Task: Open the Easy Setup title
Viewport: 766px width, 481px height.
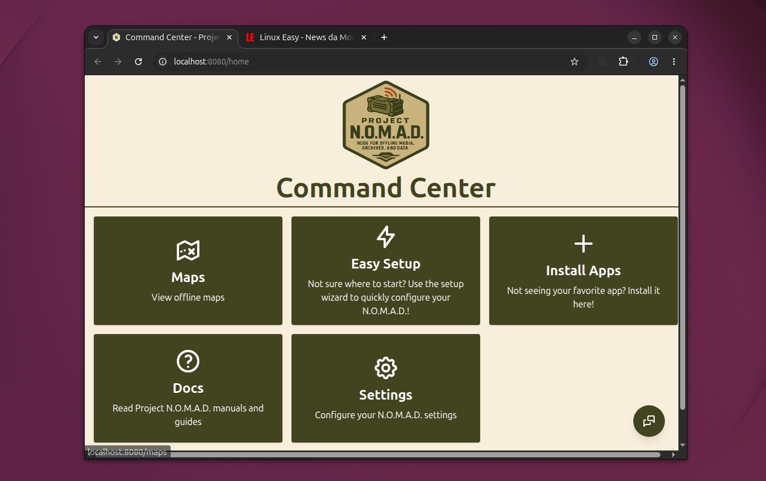Action: [386, 264]
